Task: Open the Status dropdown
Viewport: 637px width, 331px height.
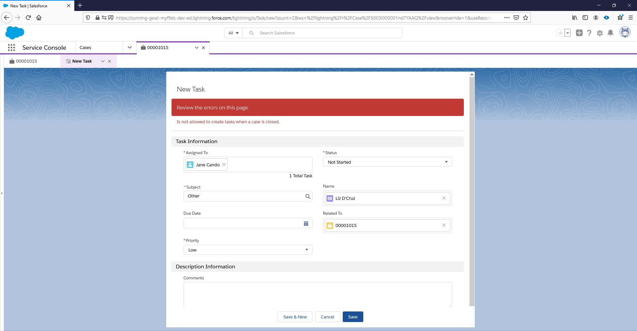Action: [x=387, y=162]
